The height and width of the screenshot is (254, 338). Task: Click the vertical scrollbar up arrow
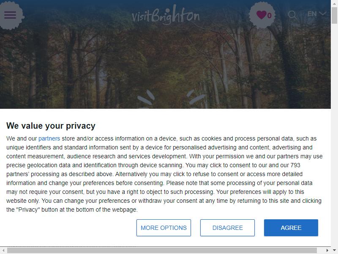click(334, 3)
